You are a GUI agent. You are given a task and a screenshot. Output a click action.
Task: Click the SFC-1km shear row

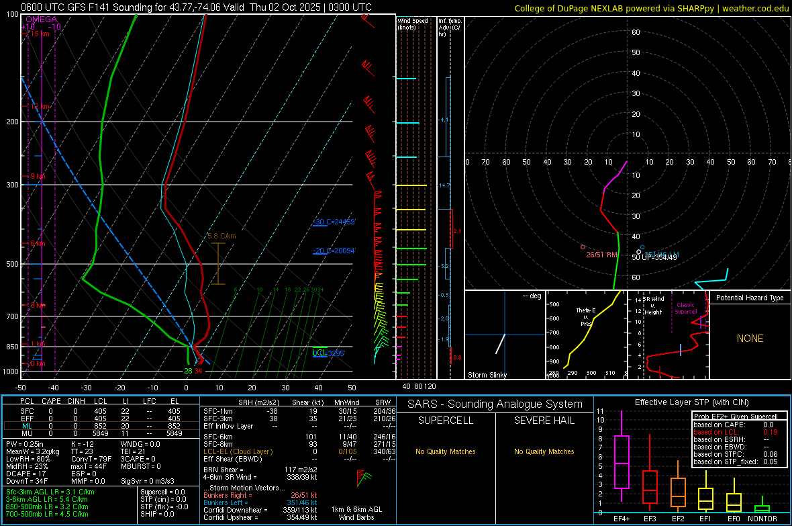pyautogui.click(x=299, y=411)
